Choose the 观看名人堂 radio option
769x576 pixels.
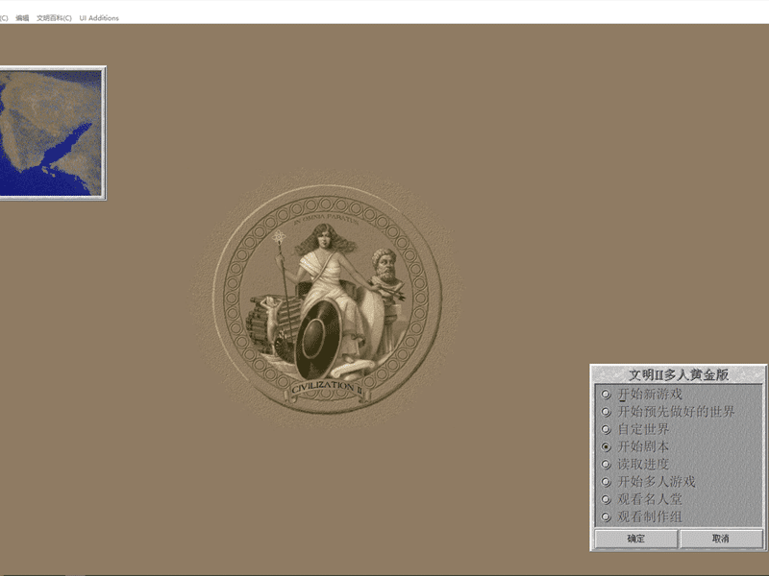[x=607, y=499]
